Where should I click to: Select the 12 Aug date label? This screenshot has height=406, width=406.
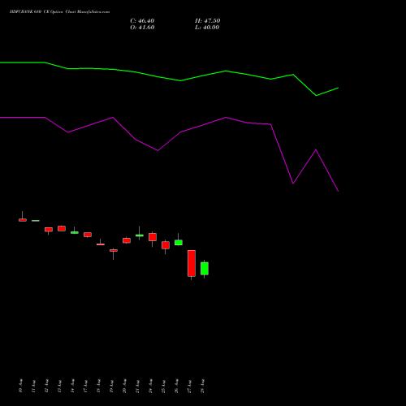click(47, 386)
